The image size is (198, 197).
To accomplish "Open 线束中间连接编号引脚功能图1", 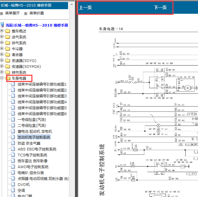I will (x=42, y=84).
